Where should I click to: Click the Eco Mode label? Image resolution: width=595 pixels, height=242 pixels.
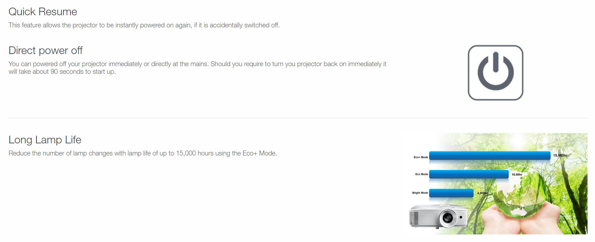(422, 174)
